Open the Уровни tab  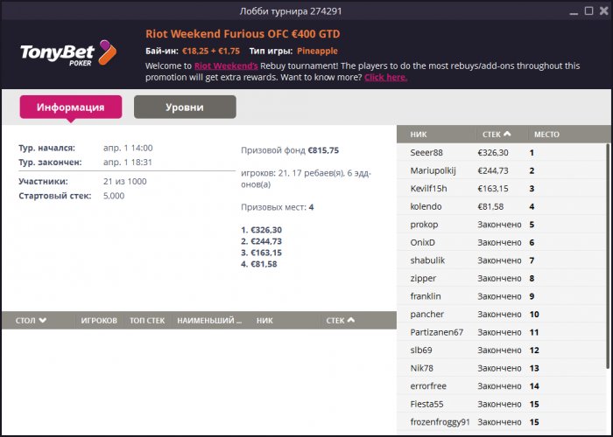185,108
